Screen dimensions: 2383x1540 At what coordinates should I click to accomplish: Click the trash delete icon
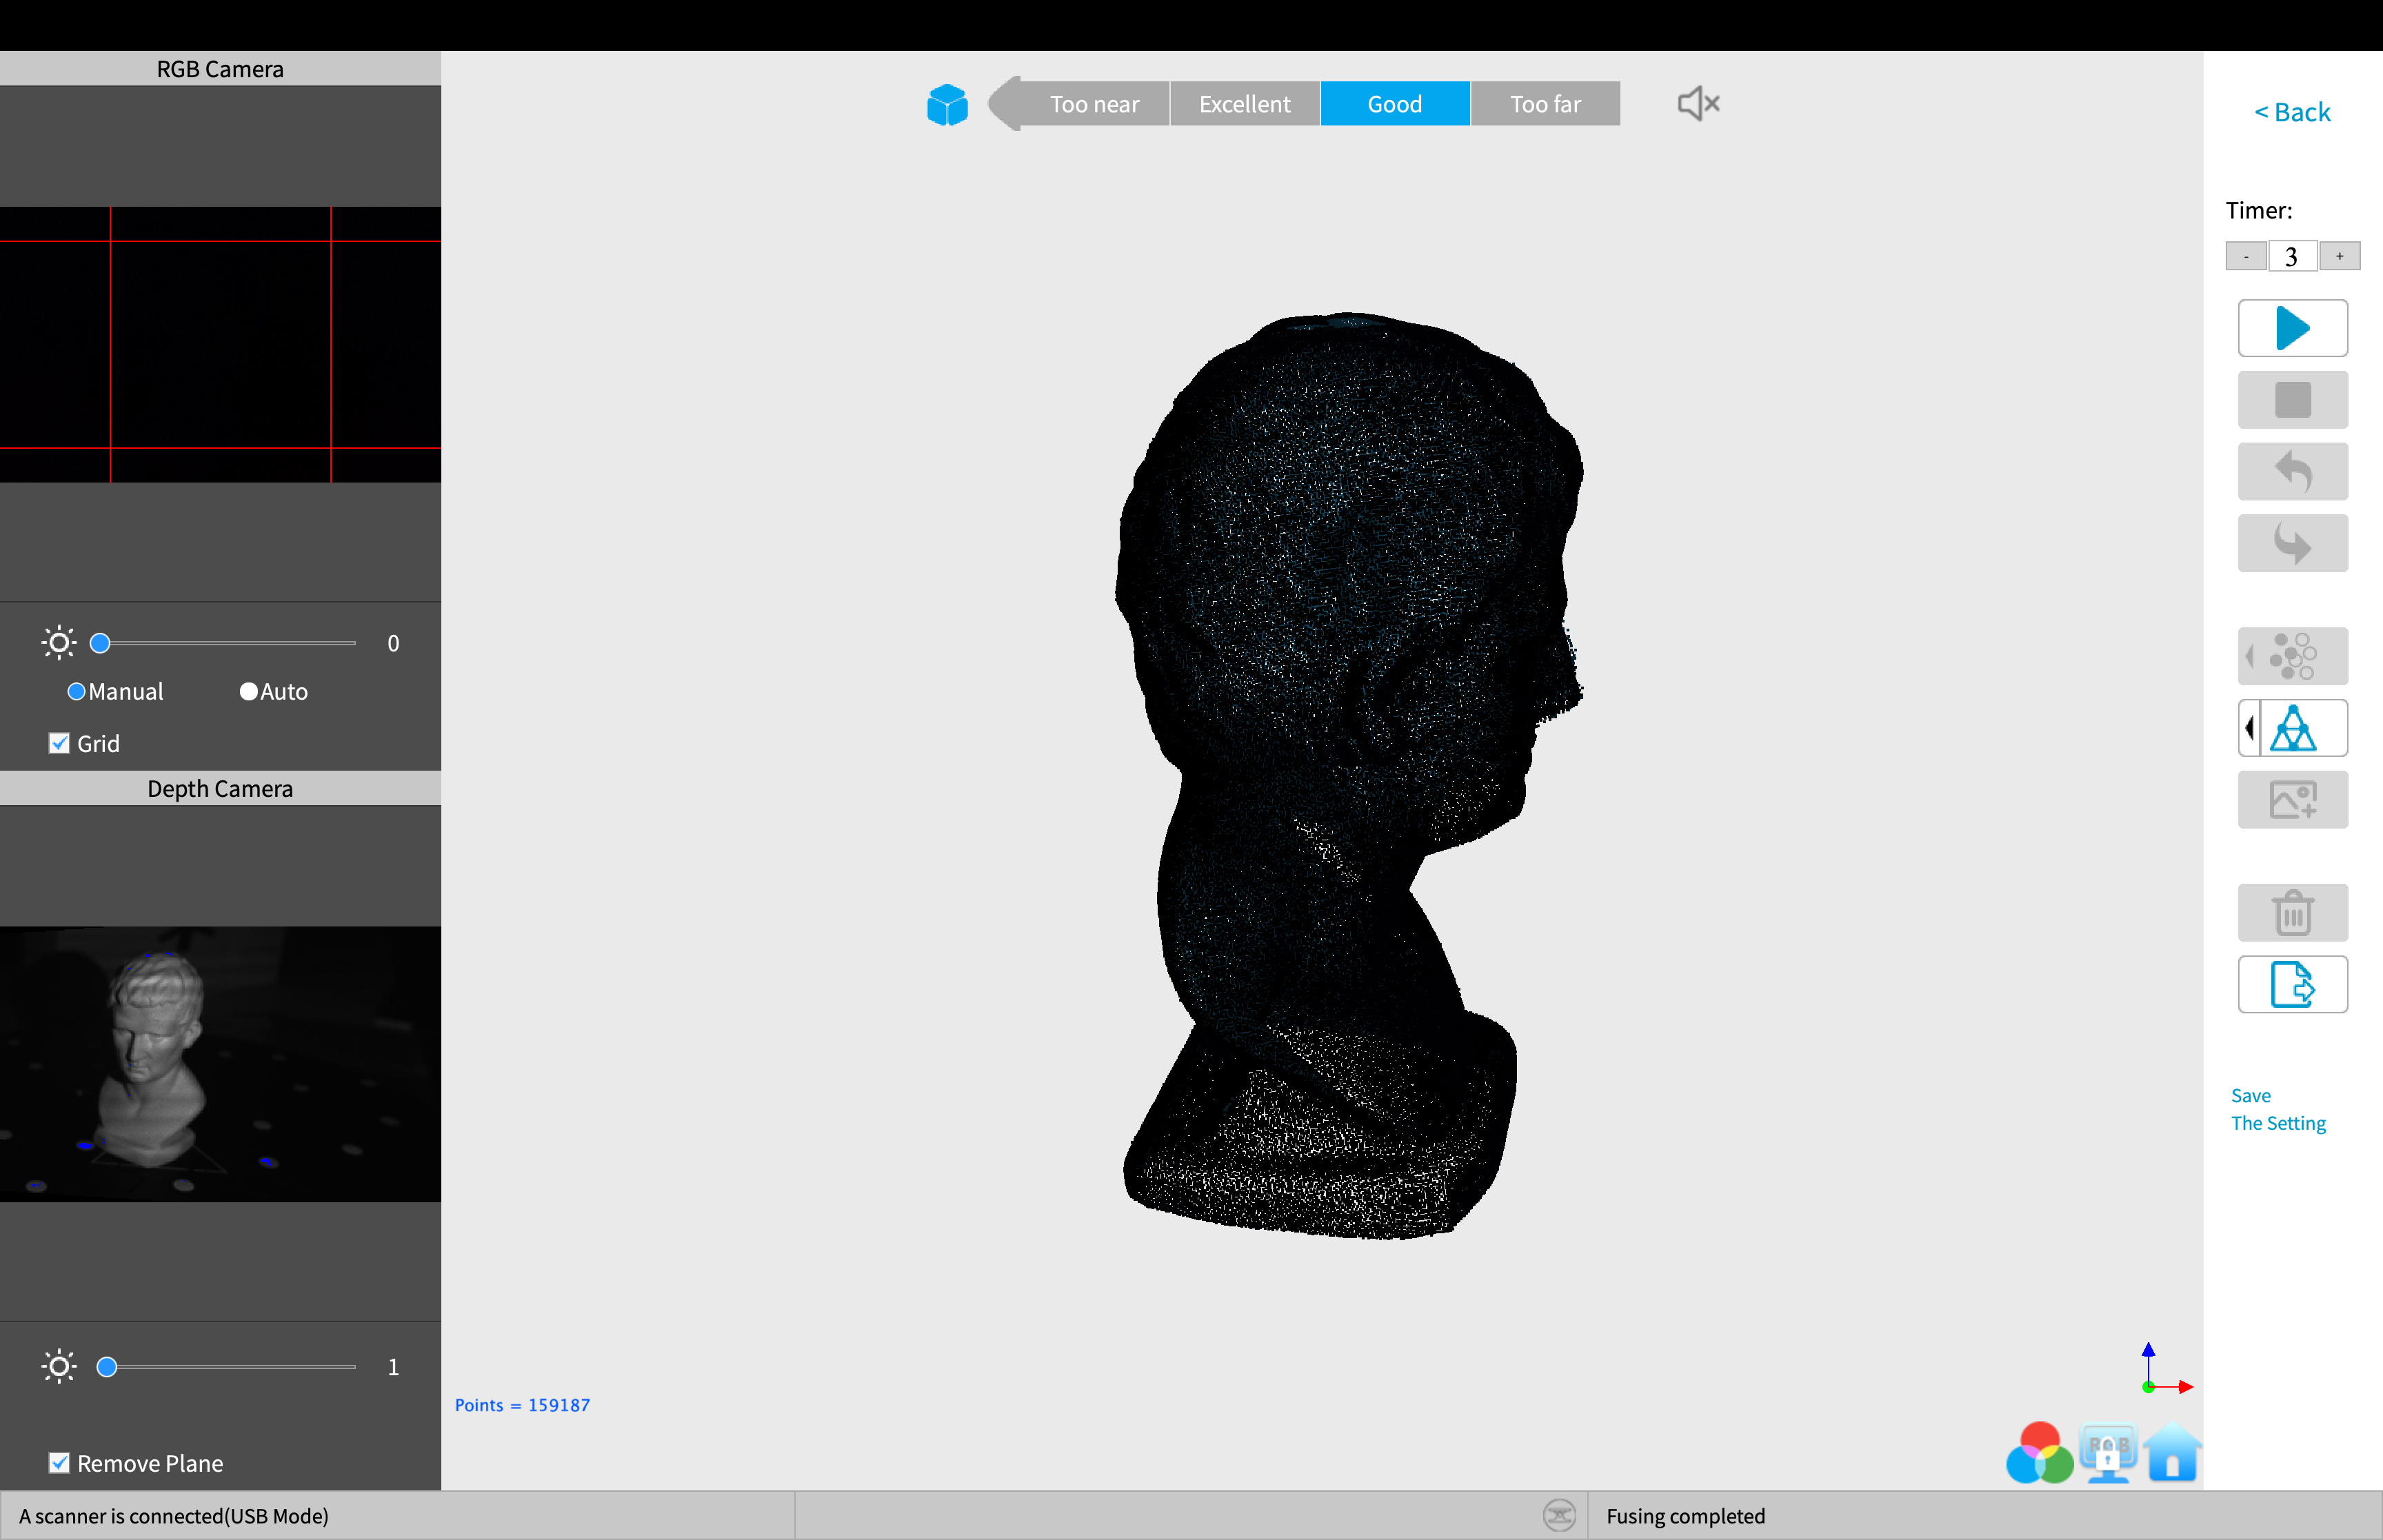tap(2291, 913)
